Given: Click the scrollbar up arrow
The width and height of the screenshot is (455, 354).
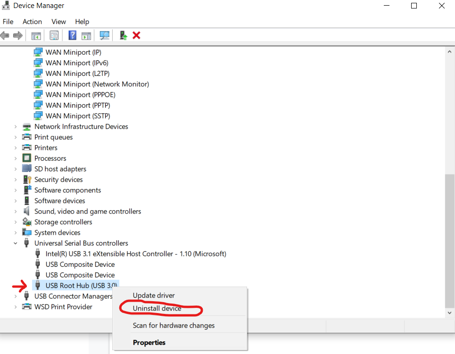Looking at the screenshot, I should coord(449,52).
